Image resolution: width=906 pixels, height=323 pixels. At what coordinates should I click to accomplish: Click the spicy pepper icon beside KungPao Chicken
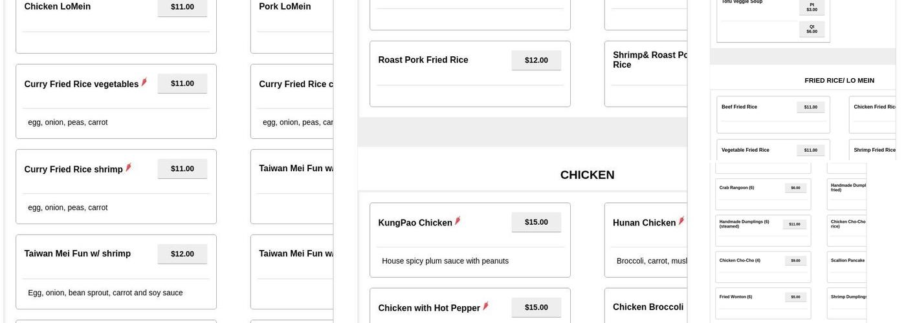(x=458, y=222)
